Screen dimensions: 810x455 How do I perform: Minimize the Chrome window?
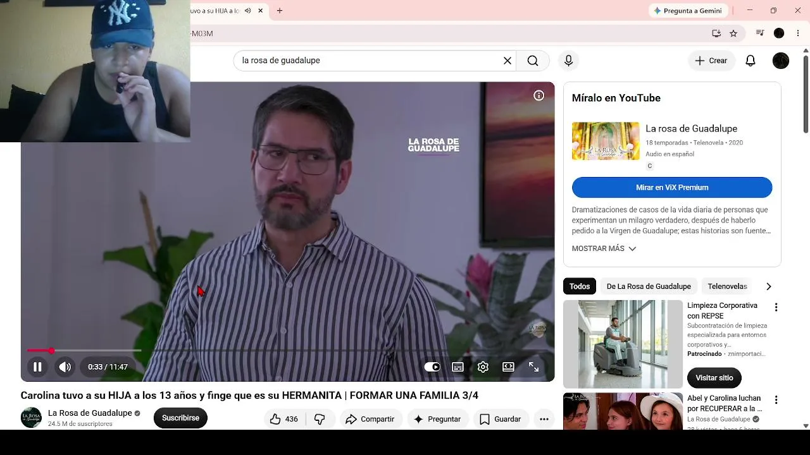click(750, 11)
